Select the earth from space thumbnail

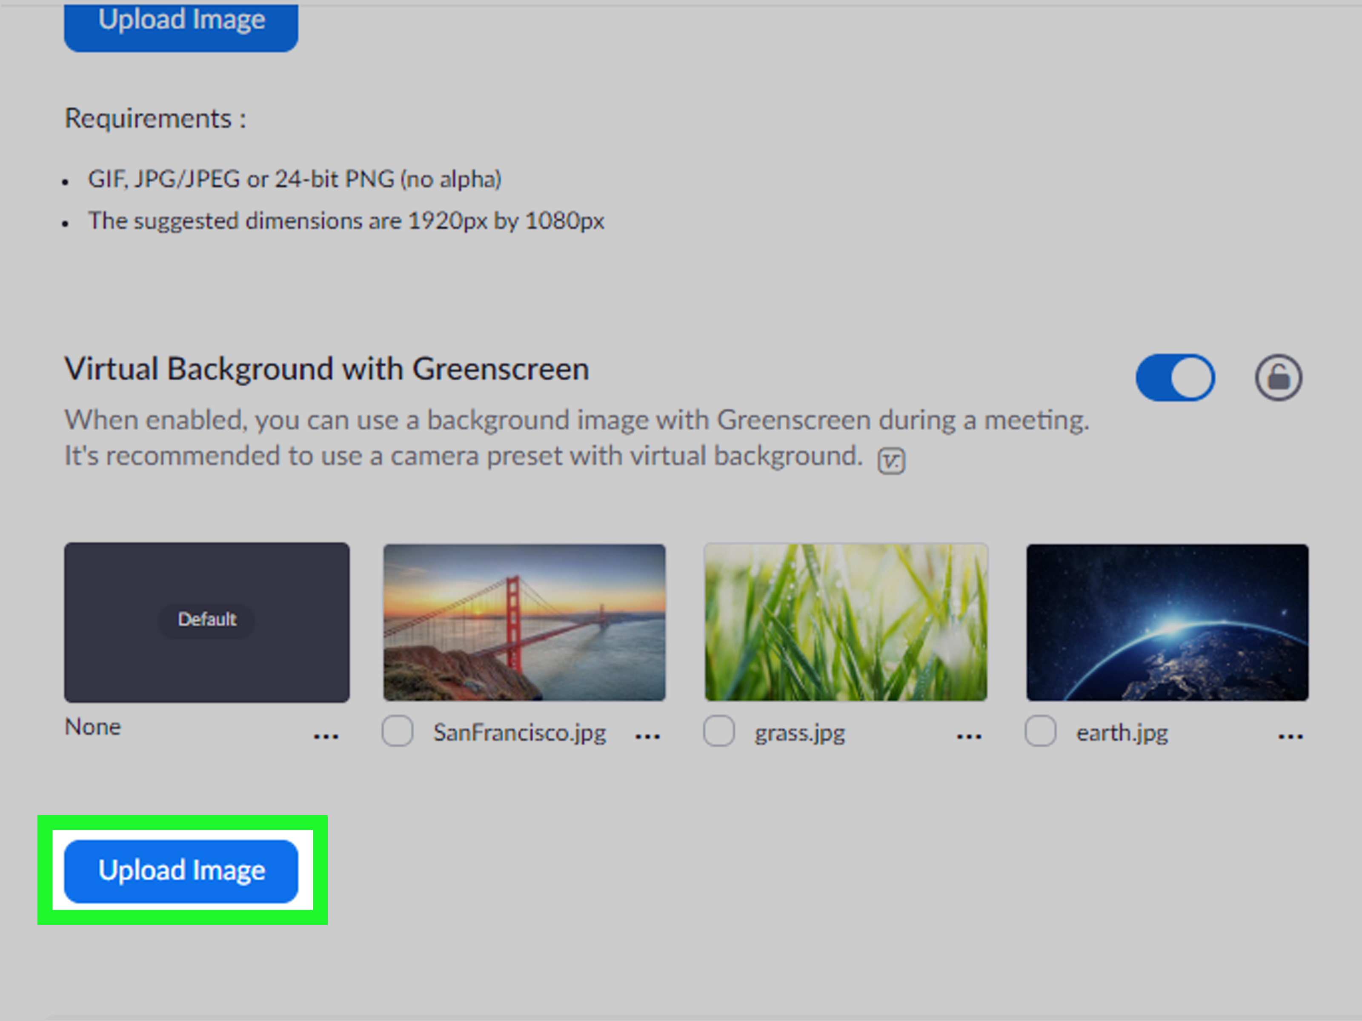point(1167,622)
